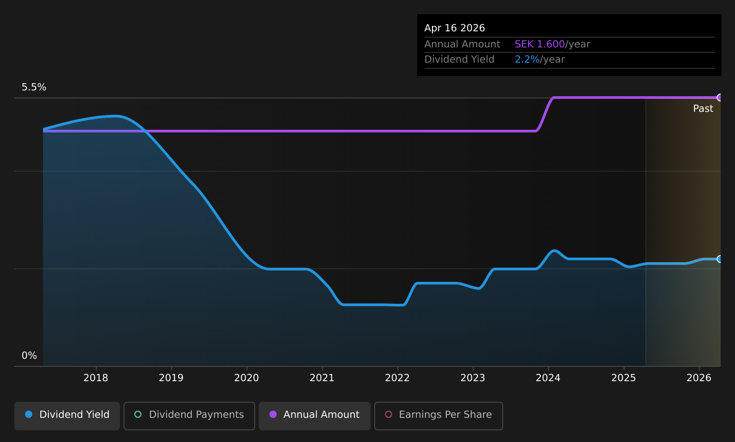Click the 'Apr 16 2026' tooltip date
Screen dimensions: 735x442
point(455,28)
